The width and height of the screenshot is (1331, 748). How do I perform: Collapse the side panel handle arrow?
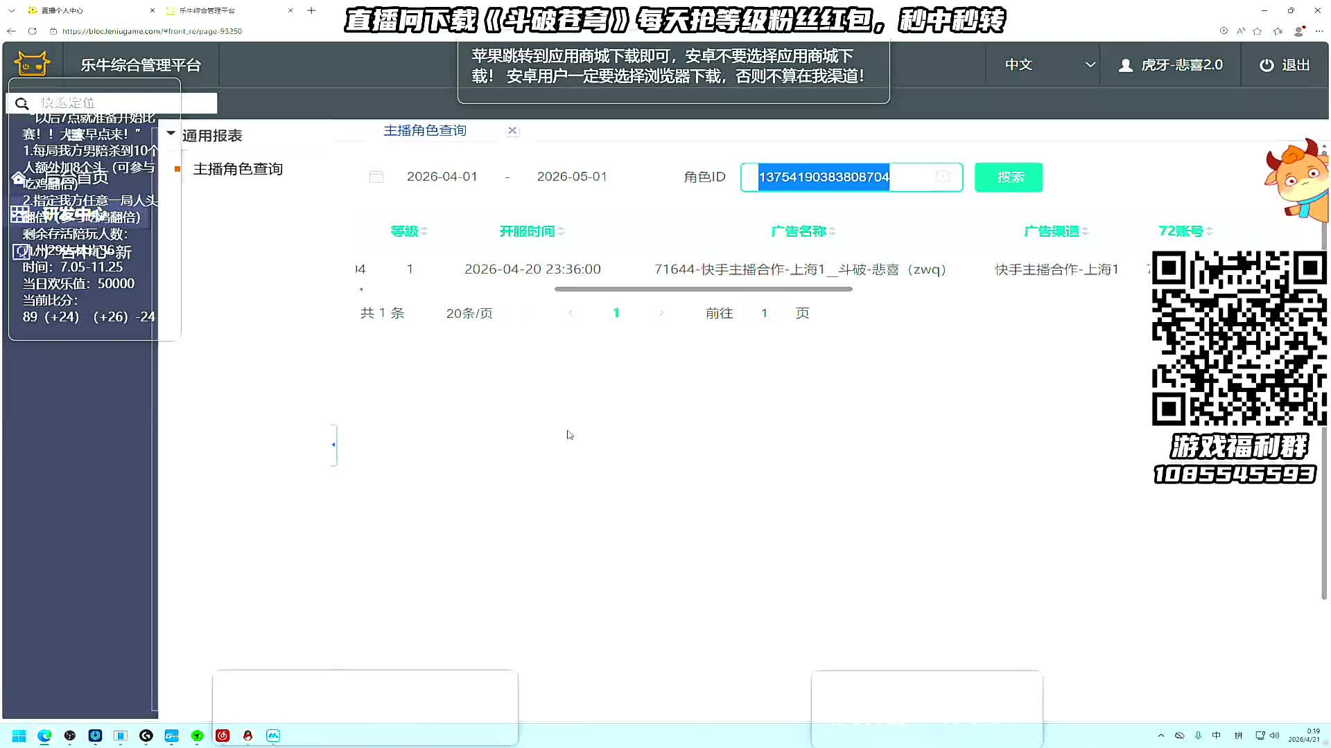[334, 445]
